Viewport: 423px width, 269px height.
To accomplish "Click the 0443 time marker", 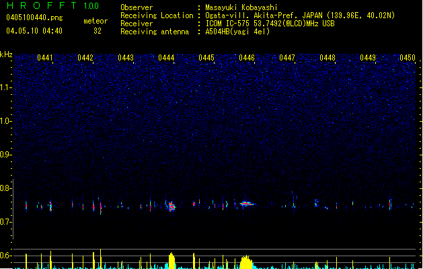I will [126, 58].
